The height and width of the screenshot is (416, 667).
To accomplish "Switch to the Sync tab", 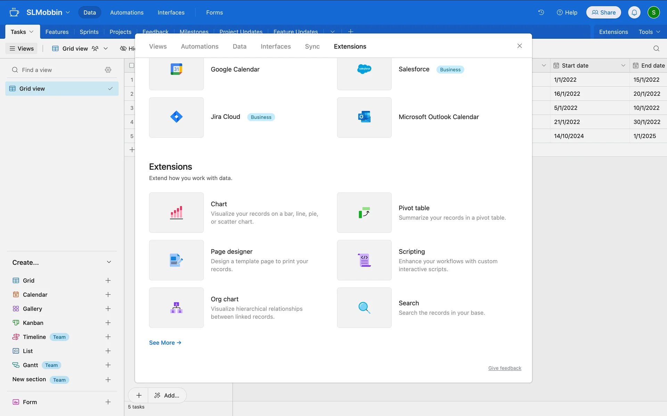I will click(x=312, y=46).
